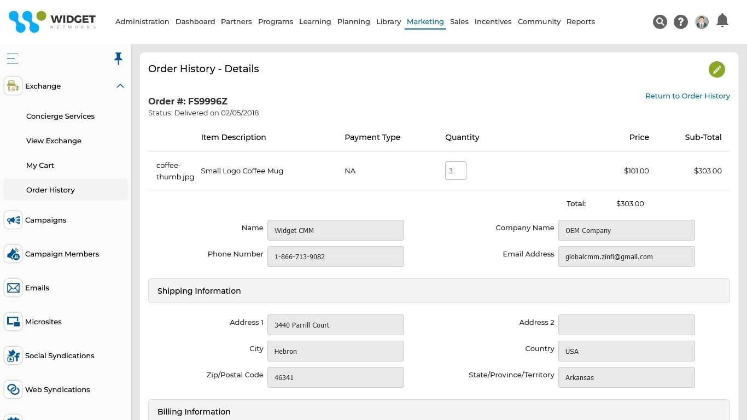Click the Emails envelope icon
Viewport: 747px width, 420px height.
coord(13,288)
